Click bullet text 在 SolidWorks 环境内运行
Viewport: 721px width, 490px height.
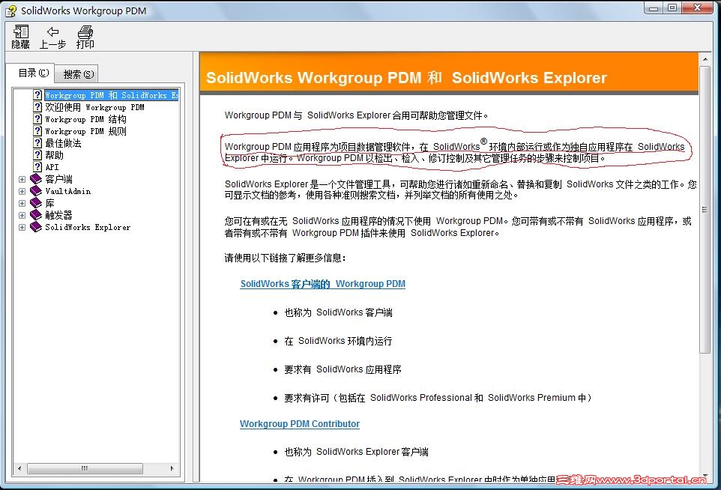(x=338, y=341)
